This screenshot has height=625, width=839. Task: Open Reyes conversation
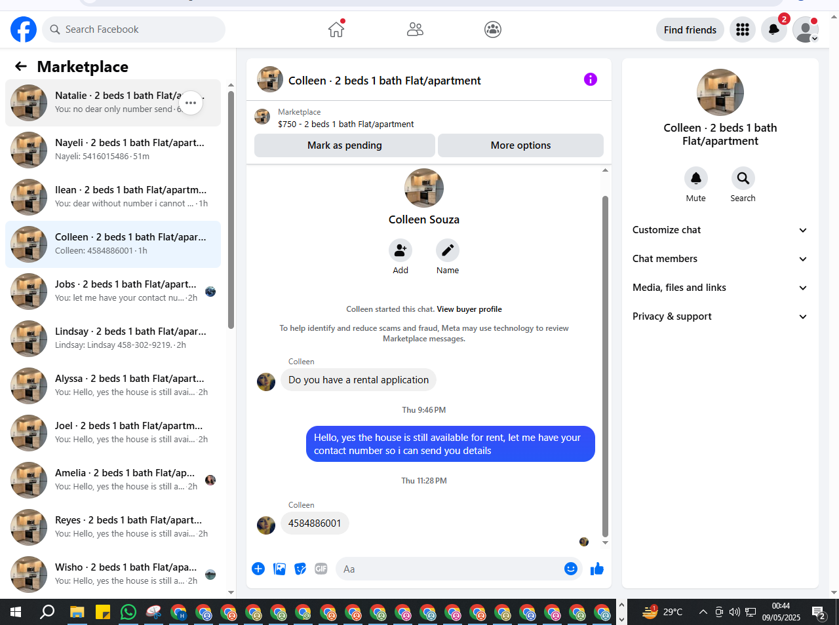[x=113, y=527]
